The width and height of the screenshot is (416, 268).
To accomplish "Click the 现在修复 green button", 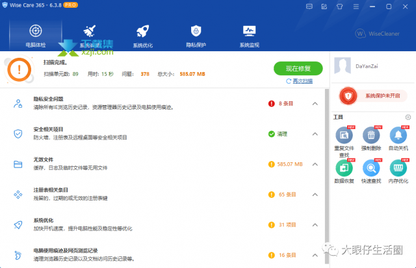I will [x=298, y=69].
